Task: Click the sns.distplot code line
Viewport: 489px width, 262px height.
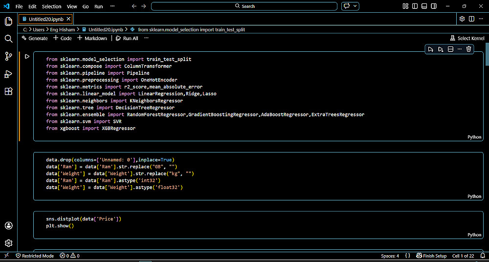Action: tap(83, 219)
